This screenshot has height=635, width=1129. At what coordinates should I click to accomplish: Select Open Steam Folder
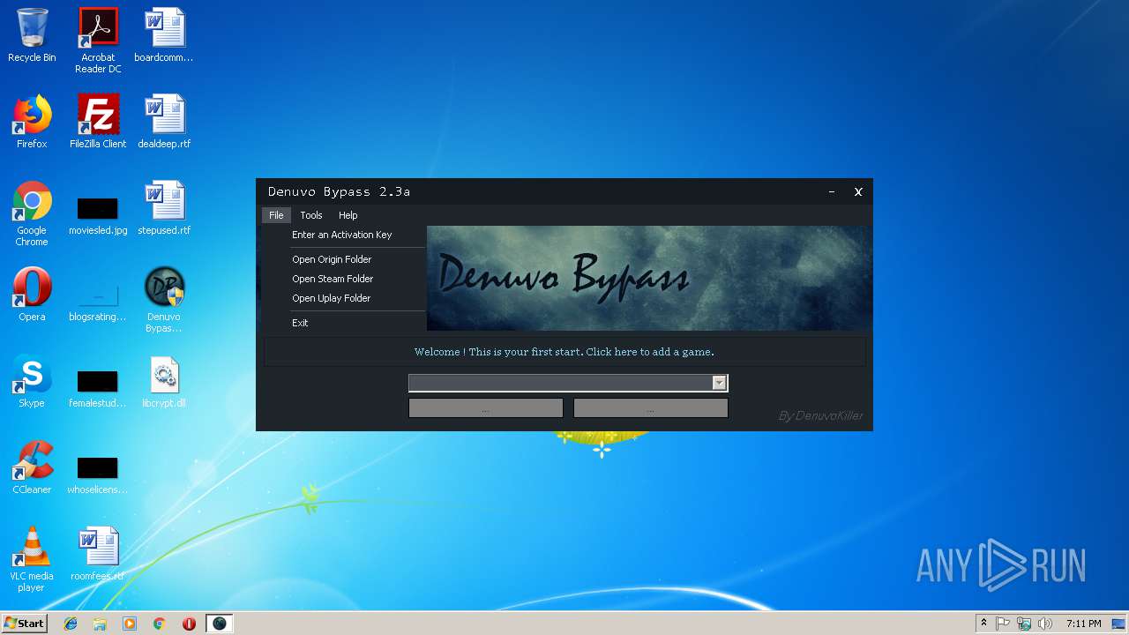click(333, 279)
